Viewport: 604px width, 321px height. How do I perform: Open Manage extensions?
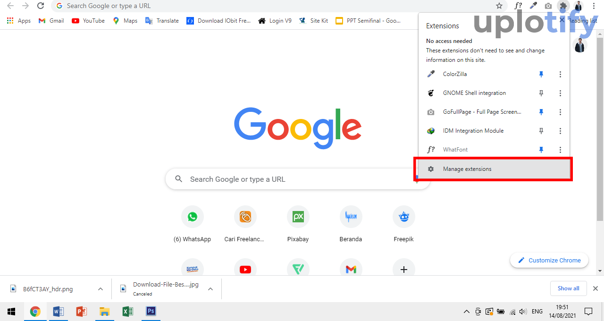[x=493, y=169]
